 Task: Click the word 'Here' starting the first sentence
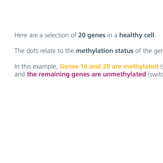tap(21, 35)
